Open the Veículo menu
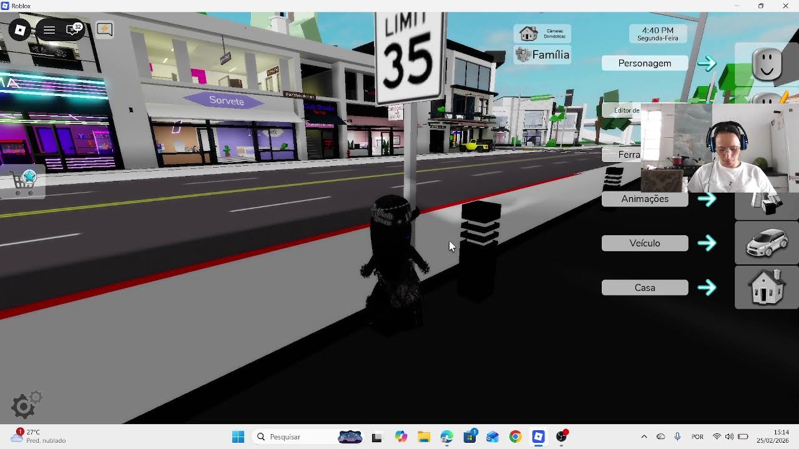The height and width of the screenshot is (449, 799). [x=645, y=243]
